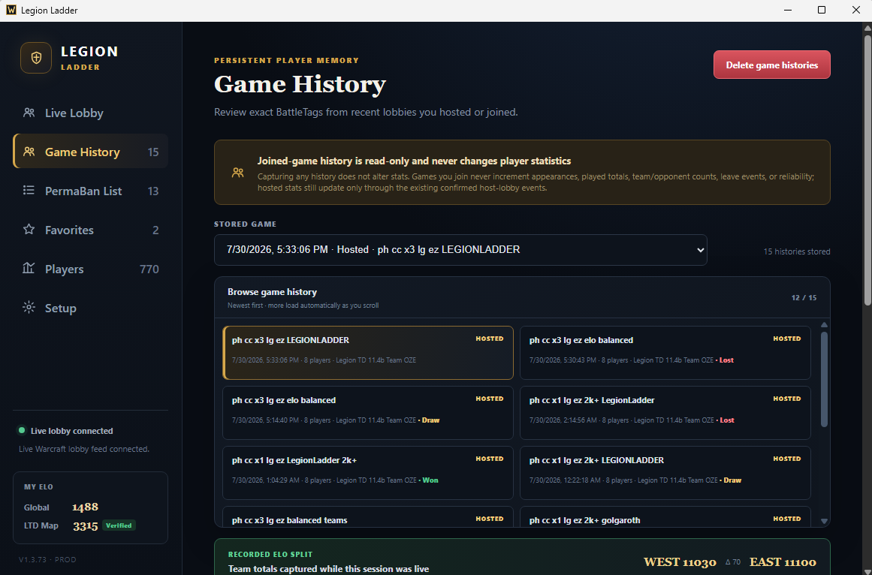Click the Game History page title
The image size is (872, 575).
[x=300, y=84]
